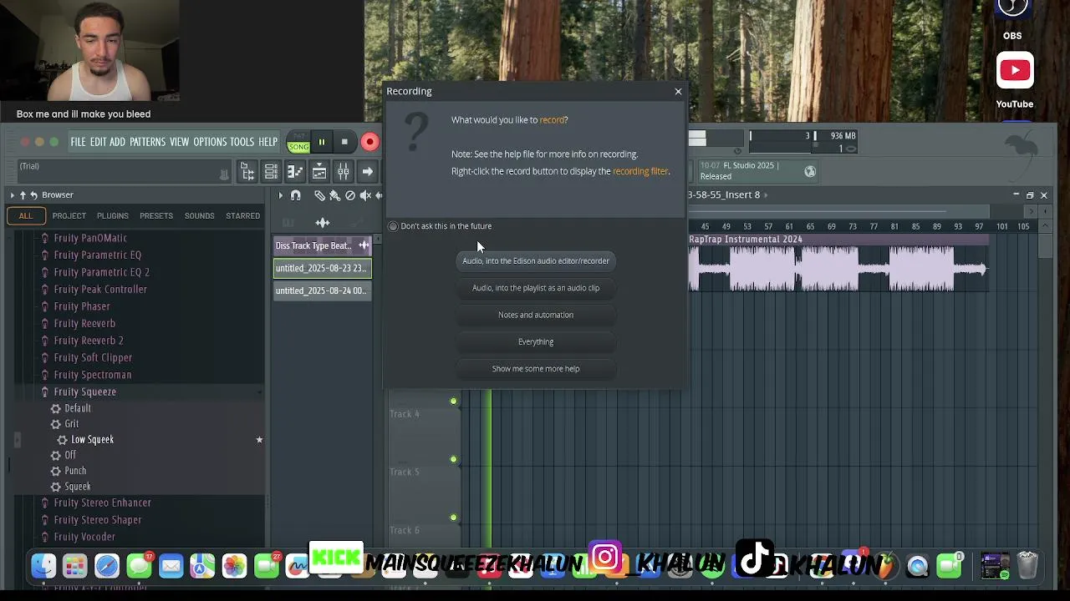The height and width of the screenshot is (601, 1070).
Task: Select Diss Track Type Beat clip in picker
Action: (x=323, y=245)
